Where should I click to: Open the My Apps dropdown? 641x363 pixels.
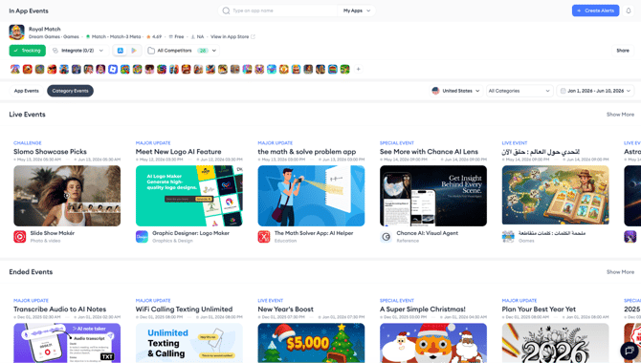[357, 11]
